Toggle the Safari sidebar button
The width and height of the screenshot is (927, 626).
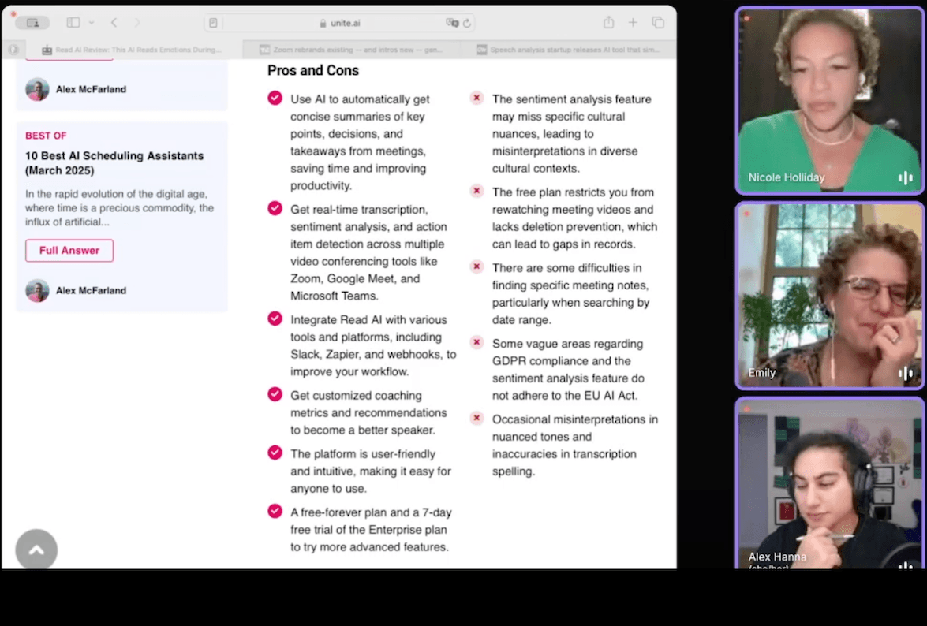point(73,22)
